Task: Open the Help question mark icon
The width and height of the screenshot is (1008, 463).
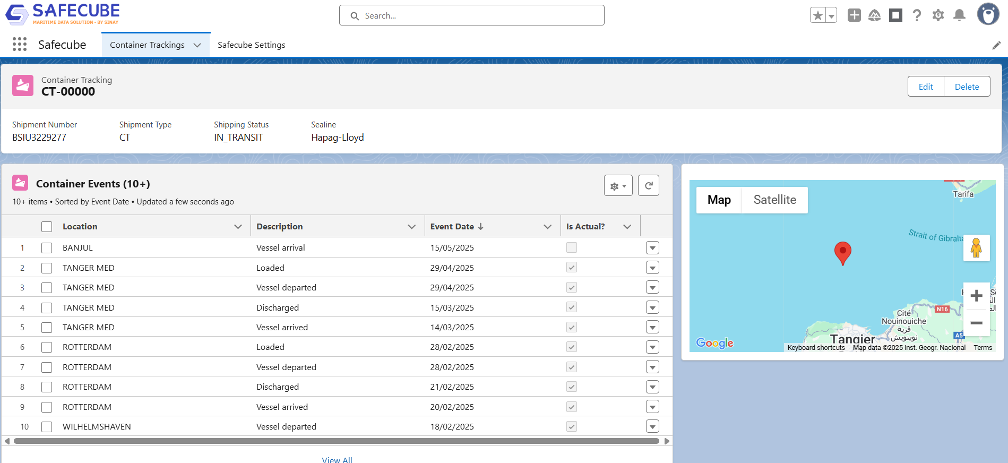Action: 917,15
